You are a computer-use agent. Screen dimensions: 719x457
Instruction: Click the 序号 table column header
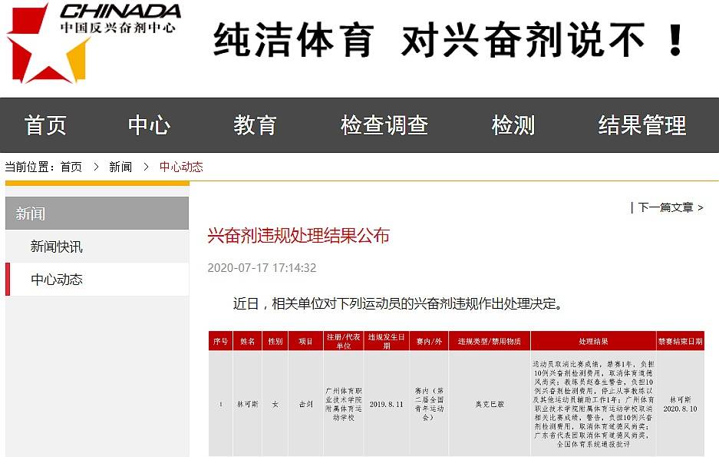click(x=220, y=341)
